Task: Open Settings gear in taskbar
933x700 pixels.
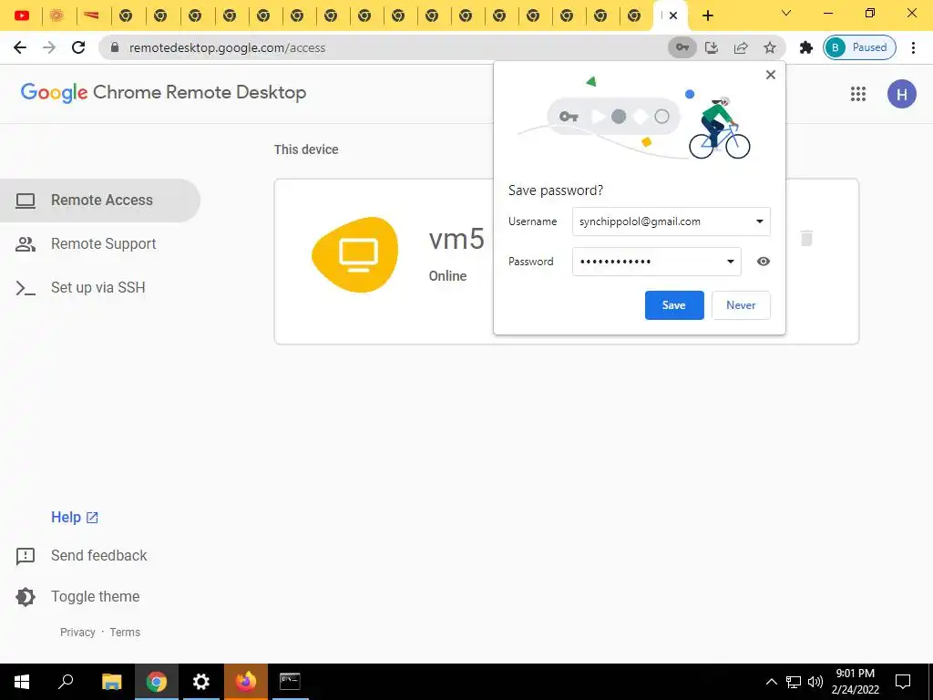Action: 201,682
